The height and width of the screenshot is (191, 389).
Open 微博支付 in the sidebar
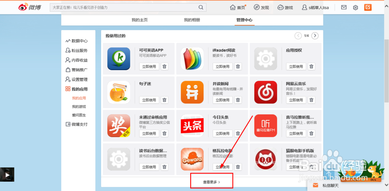76,124
